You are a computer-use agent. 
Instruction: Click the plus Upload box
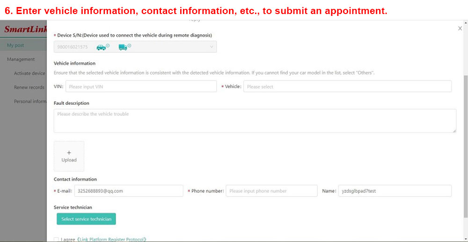pyautogui.click(x=69, y=156)
